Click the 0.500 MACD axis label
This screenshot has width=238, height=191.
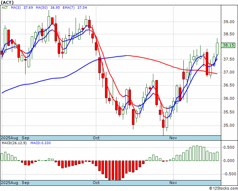(229, 148)
